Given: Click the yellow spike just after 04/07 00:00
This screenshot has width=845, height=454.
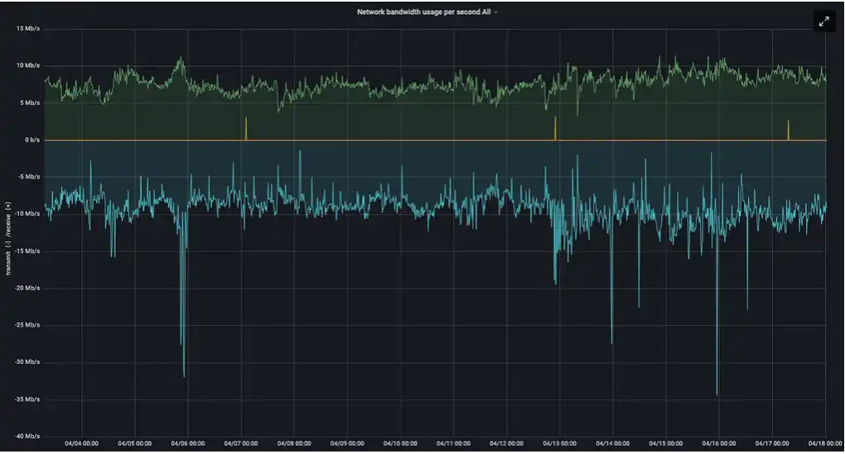Looking at the screenshot, I should (246, 128).
